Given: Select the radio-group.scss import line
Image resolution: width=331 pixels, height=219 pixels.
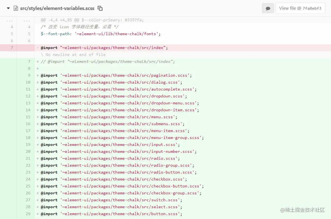Looking at the screenshot, I should (x=117, y=166).
